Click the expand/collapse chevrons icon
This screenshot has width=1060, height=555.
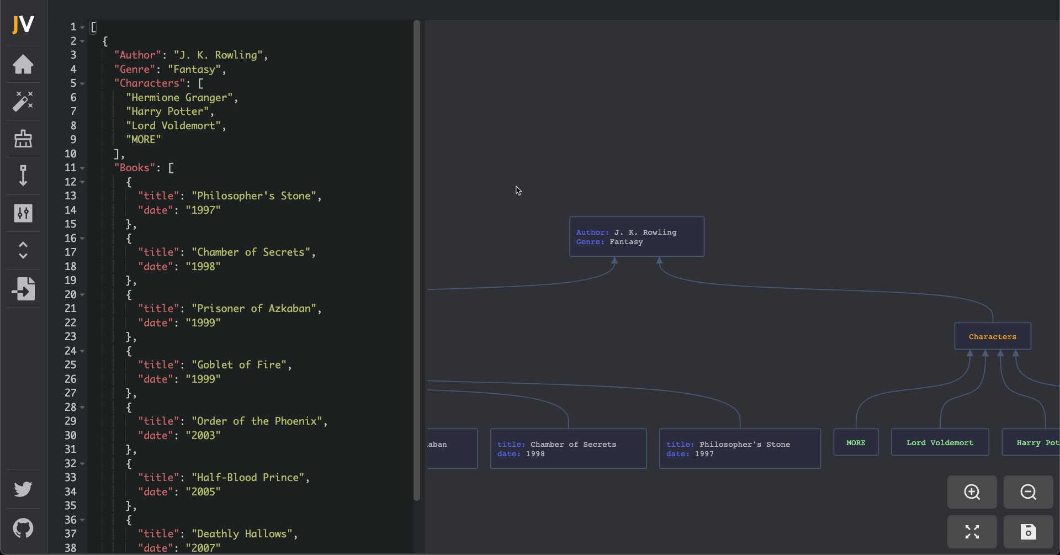click(x=23, y=250)
